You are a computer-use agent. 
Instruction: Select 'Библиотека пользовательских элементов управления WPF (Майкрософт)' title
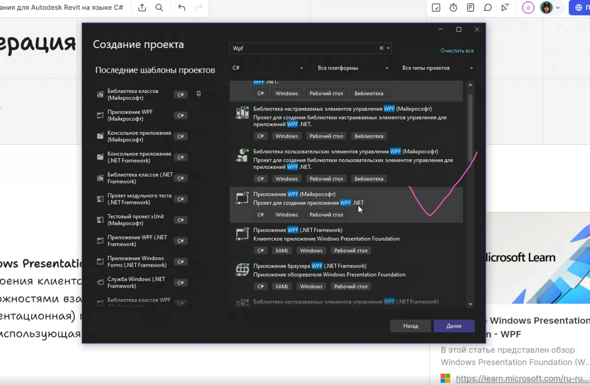(346, 151)
